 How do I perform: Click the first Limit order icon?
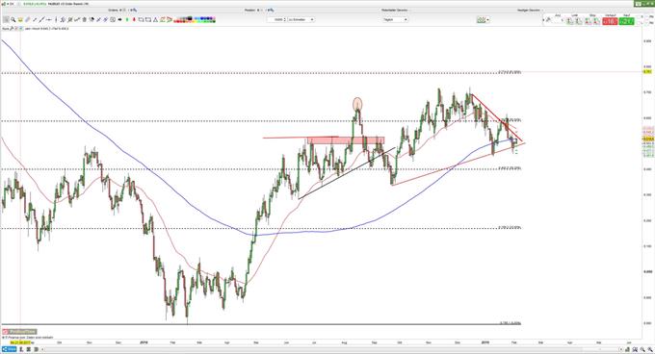570,20
